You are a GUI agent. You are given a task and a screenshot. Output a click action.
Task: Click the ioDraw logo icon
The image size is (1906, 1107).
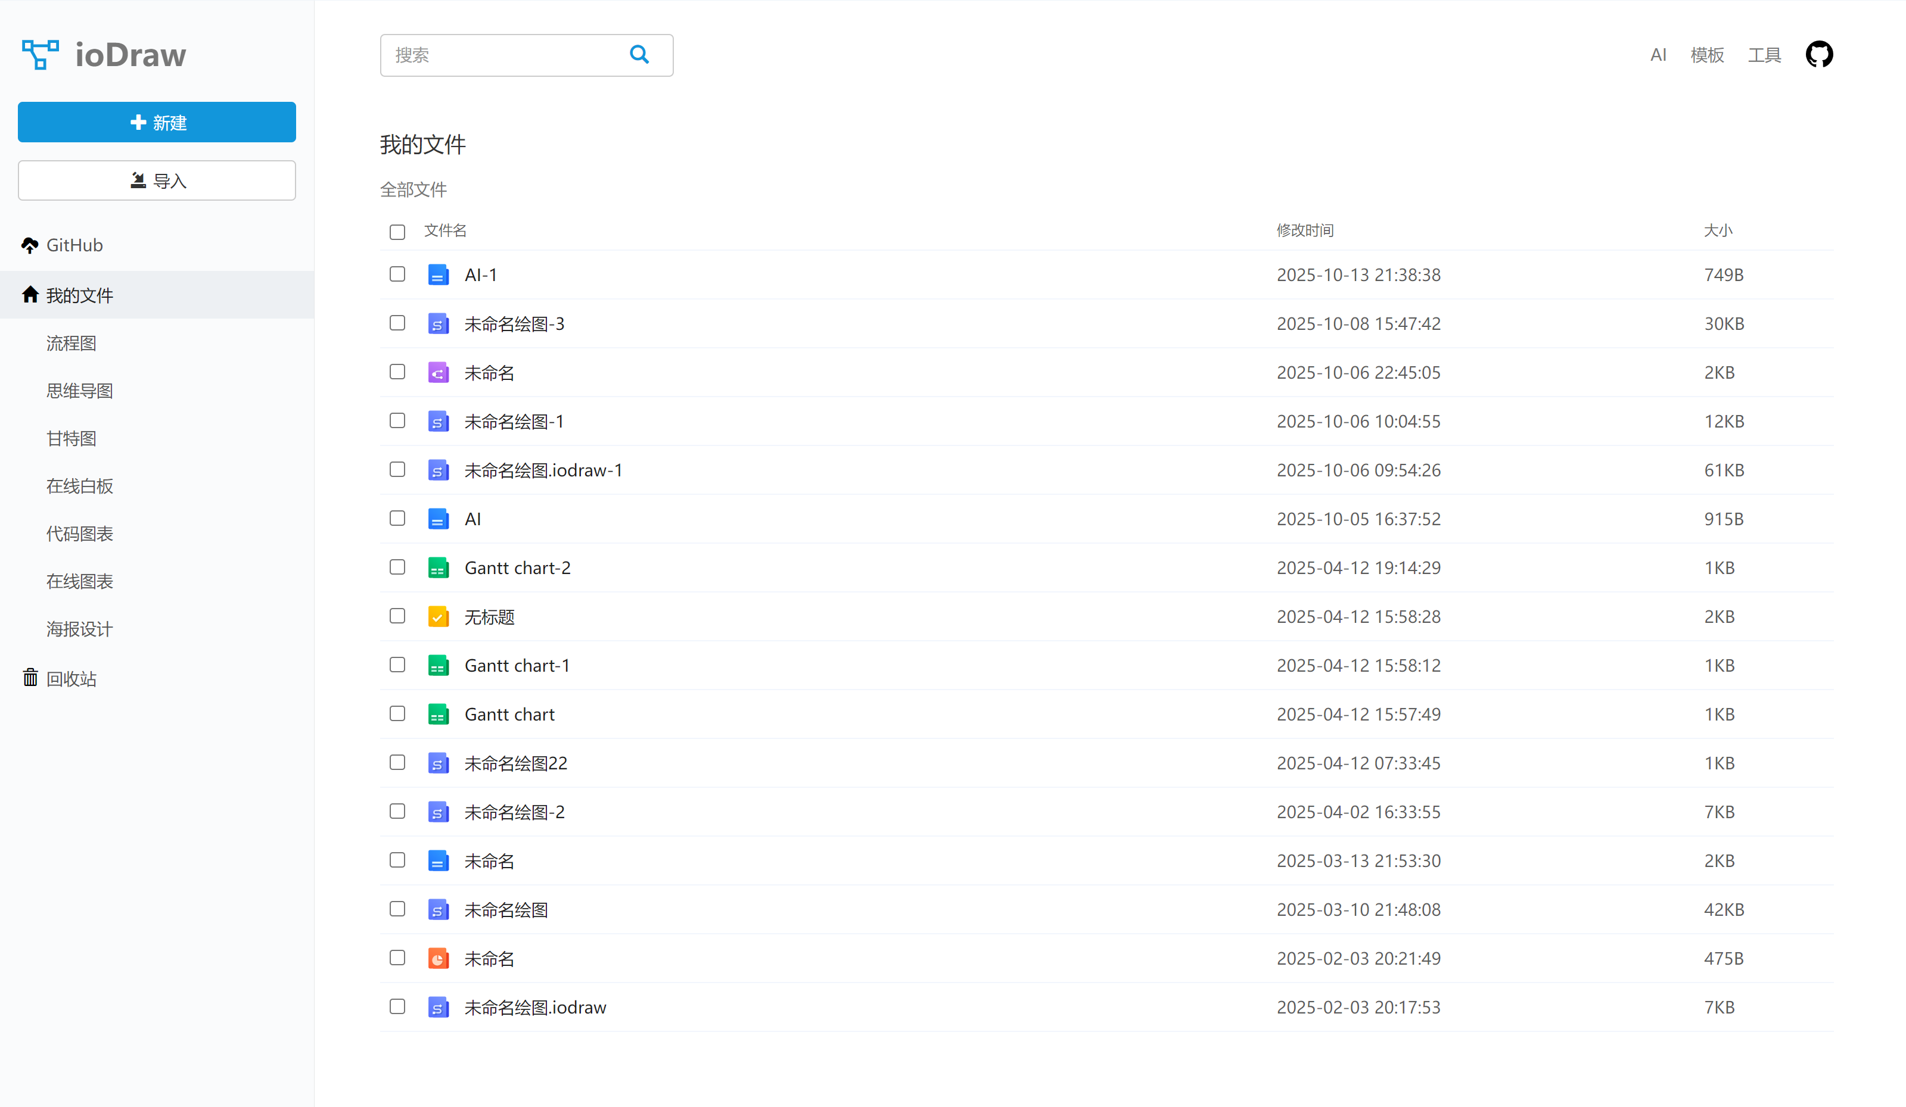(40, 54)
